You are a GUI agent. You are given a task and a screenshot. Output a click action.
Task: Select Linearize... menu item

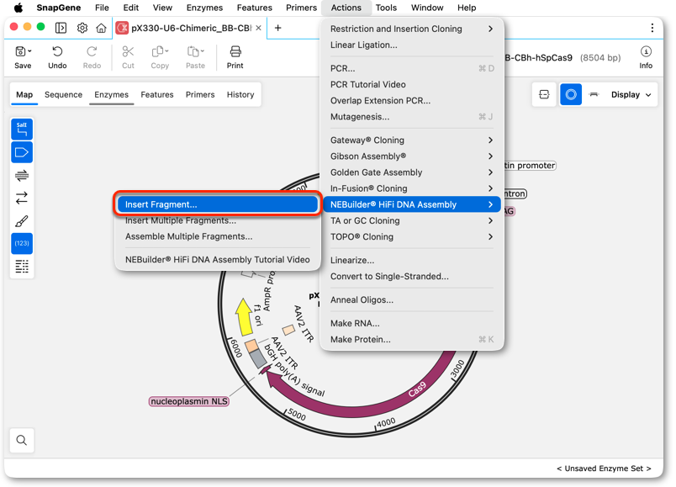pyautogui.click(x=411, y=260)
